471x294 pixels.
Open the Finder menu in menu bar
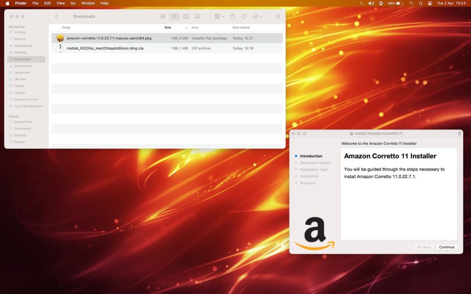click(21, 3)
